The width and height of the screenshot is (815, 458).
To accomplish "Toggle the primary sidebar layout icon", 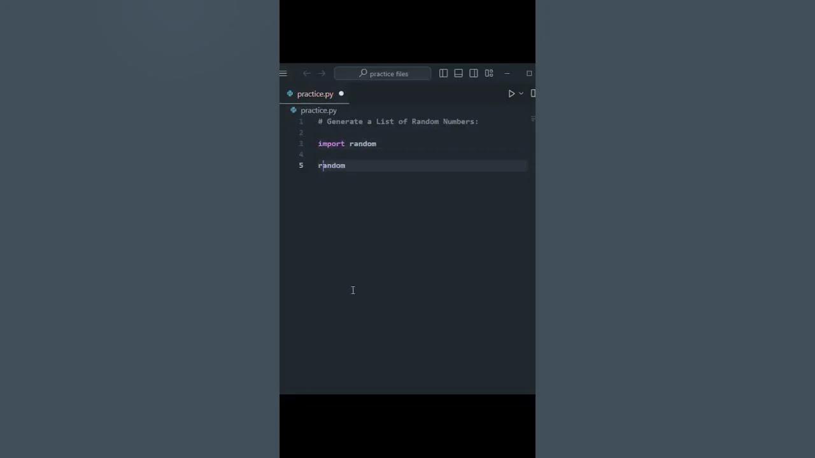I will tap(443, 74).
